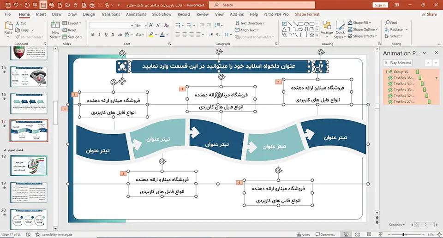The height and width of the screenshot is (238, 443).
Task: Click the Reset slide button
Action: 70,30
